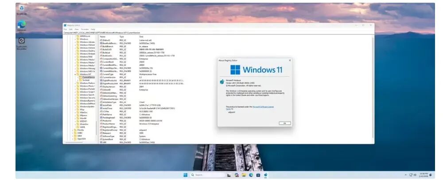The width and height of the screenshot is (443, 180).
Task: Open the Windows Start menu
Action: tap(185, 175)
